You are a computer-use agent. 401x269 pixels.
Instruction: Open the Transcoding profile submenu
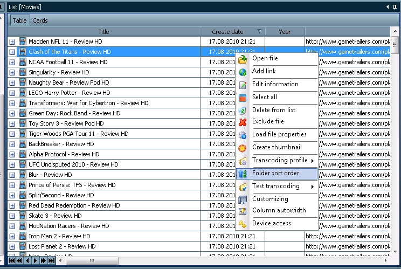(280, 161)
